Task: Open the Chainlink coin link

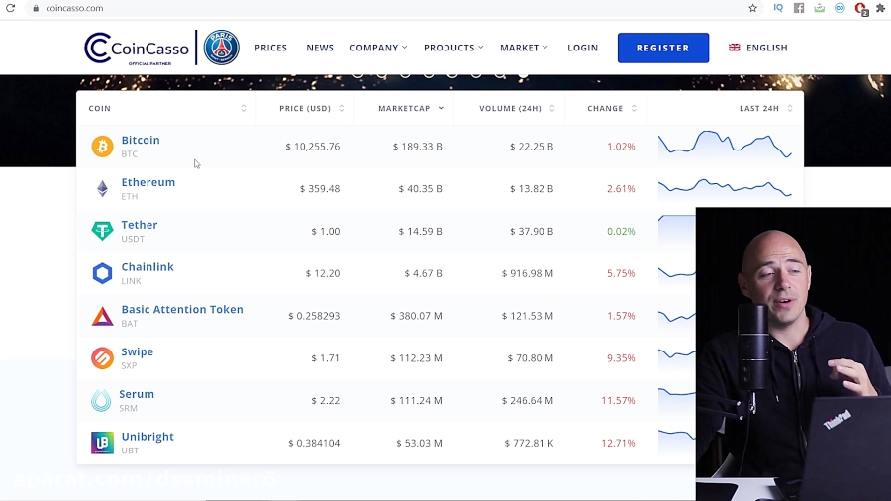Action: (x=148, y=267)
